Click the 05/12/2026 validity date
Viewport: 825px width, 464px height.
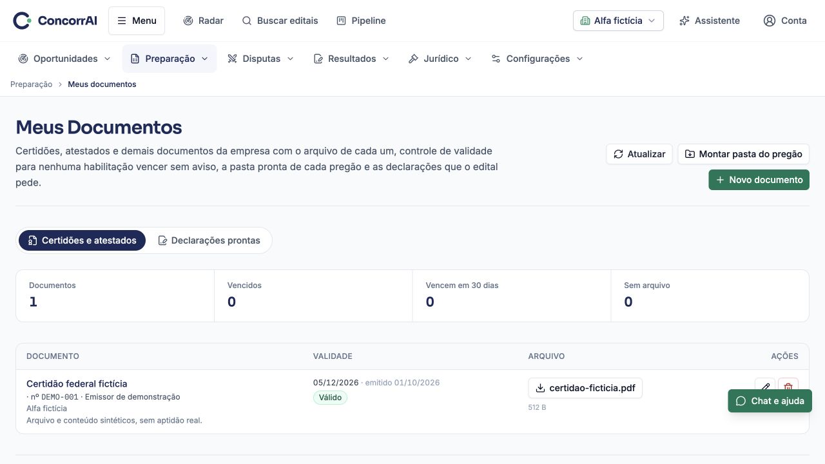tap(336, 383)
